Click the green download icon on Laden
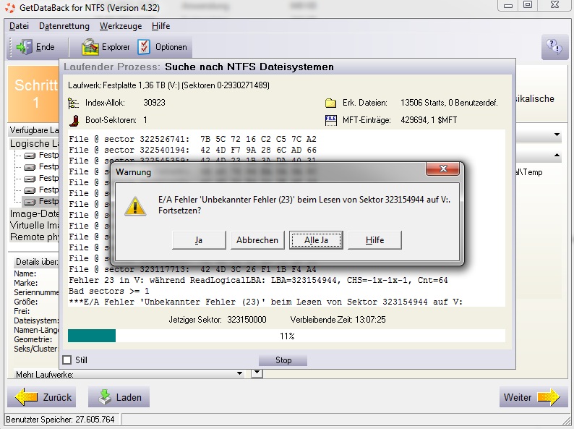Viewport: 574px width, 429px height. (x=105, y=397)
